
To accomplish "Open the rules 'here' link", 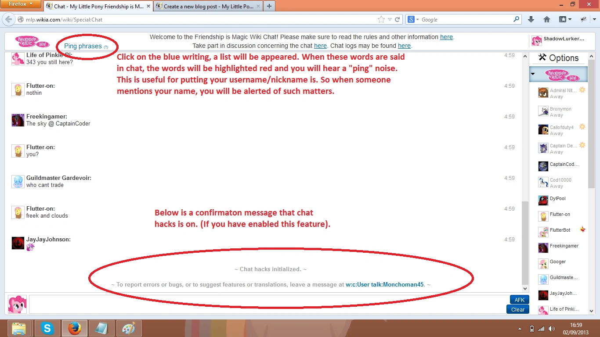I will pyautogui.click(x=446, y=37).
